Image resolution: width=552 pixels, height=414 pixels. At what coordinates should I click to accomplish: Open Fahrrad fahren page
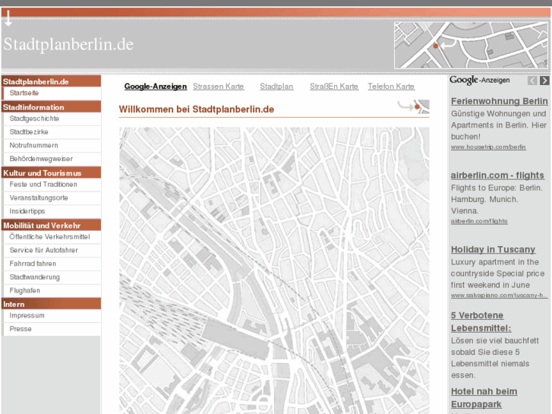(x=33, y=264)
